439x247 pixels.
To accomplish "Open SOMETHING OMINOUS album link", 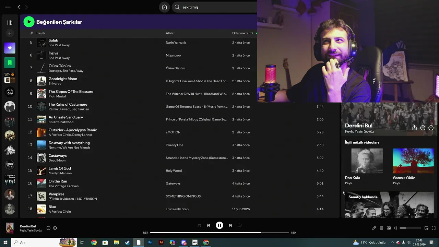I will 183,196.
